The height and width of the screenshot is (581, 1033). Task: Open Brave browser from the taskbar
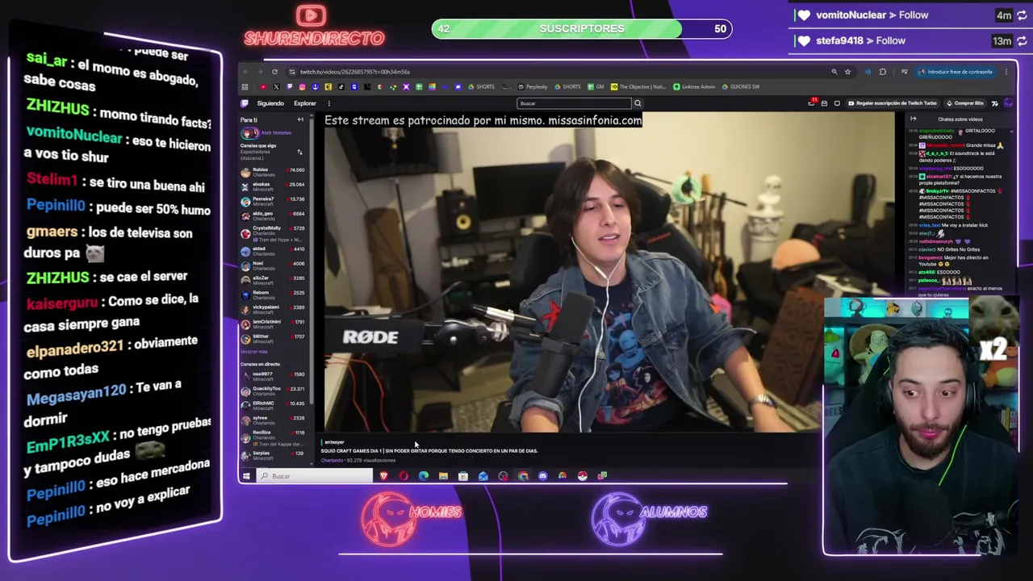(384, 476)
